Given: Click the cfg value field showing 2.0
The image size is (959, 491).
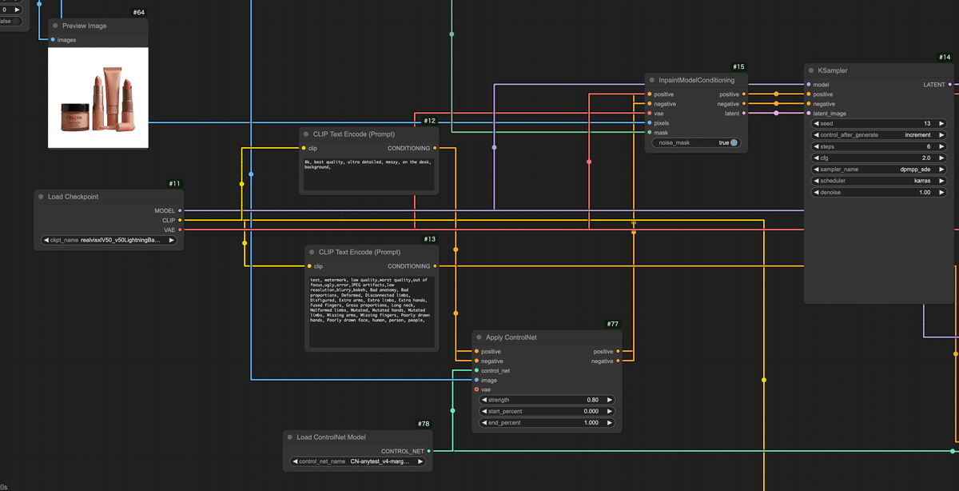Looking at the screenshot, I should pyautogui.click(x=879, y=158).
